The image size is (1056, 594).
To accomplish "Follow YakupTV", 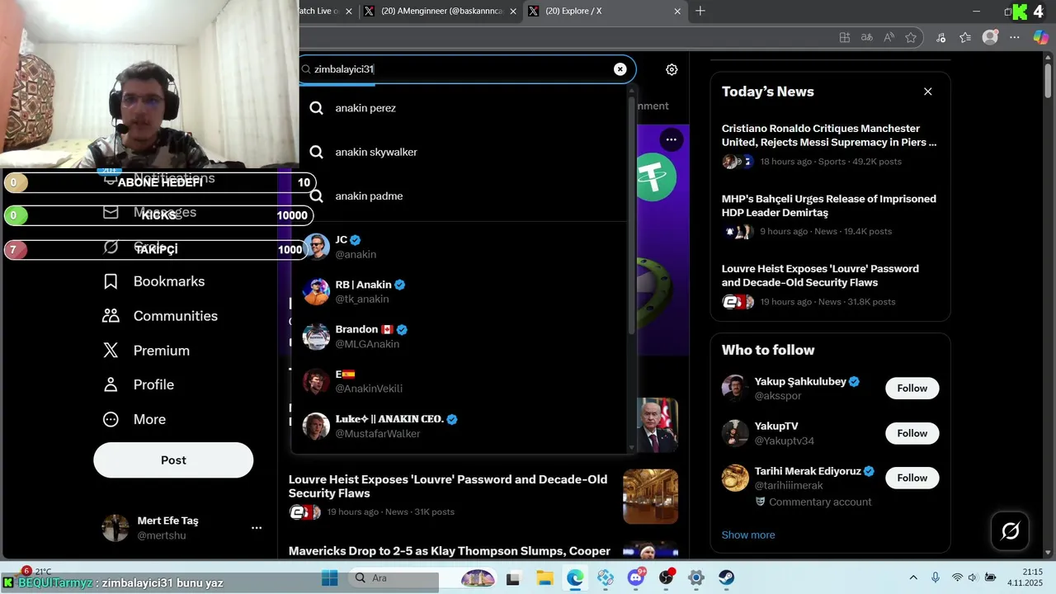I will click(912, 433).
